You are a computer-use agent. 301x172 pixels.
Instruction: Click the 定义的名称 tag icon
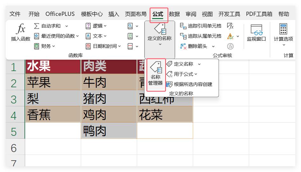click(x=160, y=29)
